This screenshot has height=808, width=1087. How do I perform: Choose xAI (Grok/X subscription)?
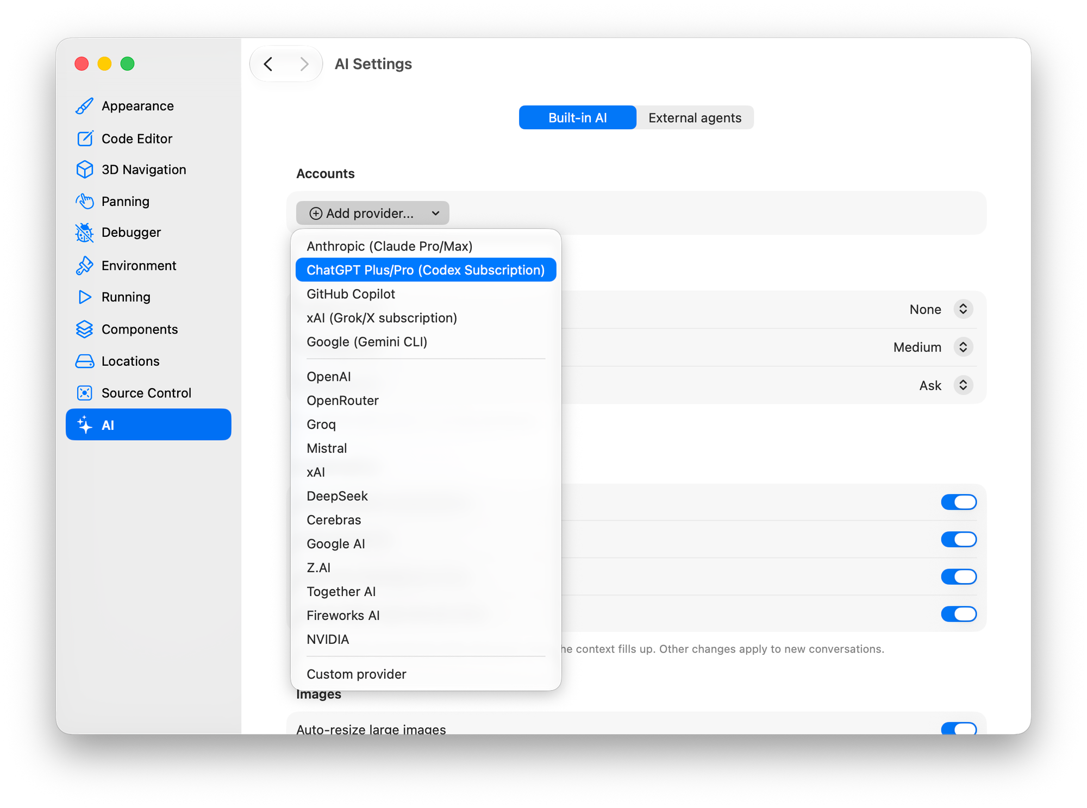[x=426, y=318]
